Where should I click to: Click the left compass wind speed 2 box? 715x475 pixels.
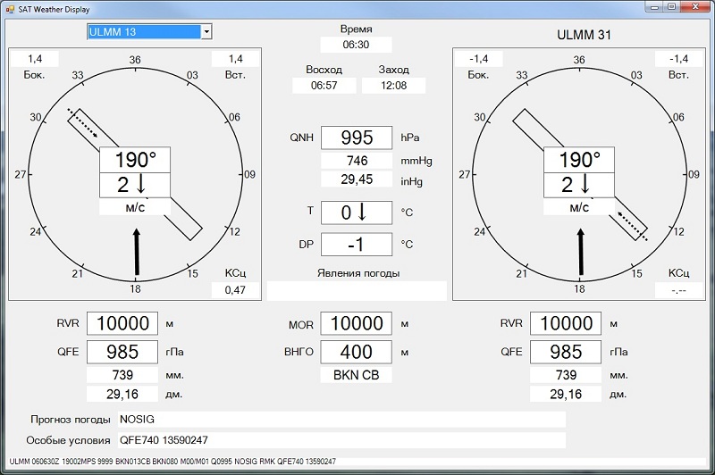pos(134,186)
